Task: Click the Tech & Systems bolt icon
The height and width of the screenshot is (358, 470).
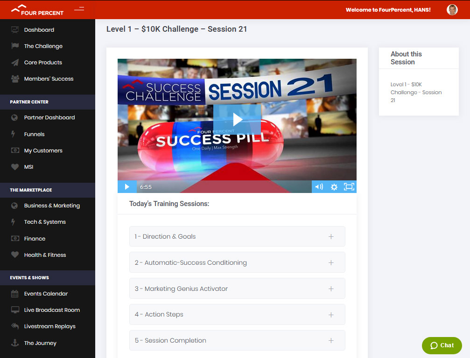Action: pos(13,222)
